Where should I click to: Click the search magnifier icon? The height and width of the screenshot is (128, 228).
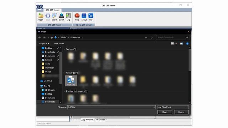(187, 37)
